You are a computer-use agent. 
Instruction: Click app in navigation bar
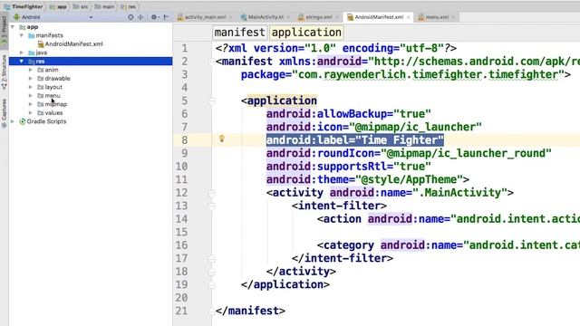(x=62, y=6)
